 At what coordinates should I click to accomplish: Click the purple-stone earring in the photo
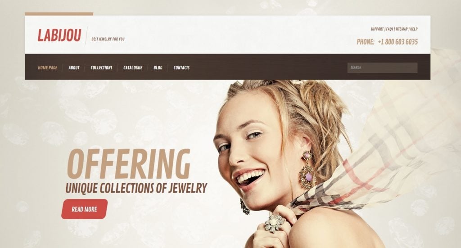click(x=307, y=170)
